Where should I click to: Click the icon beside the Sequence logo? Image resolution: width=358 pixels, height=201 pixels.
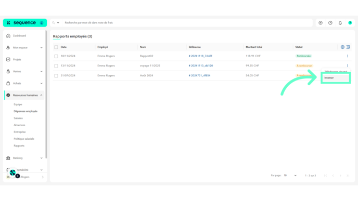pos(42,23)
